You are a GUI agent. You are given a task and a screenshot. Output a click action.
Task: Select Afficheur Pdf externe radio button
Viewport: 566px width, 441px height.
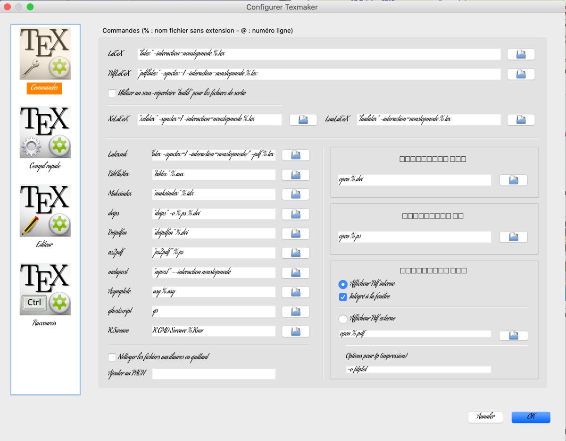tap(343, 319)
